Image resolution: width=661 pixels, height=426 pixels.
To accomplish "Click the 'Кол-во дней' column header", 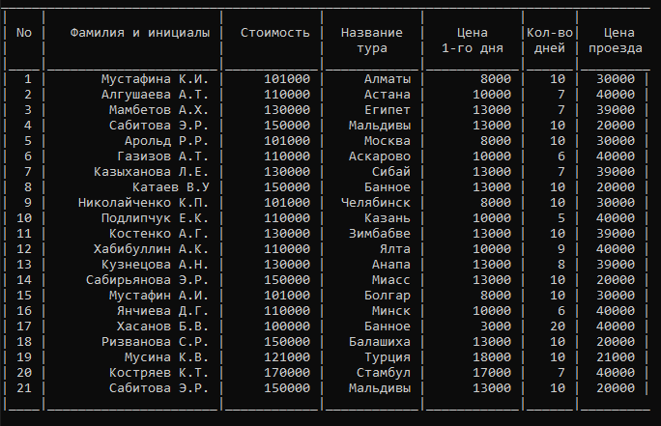I will 550,41.
